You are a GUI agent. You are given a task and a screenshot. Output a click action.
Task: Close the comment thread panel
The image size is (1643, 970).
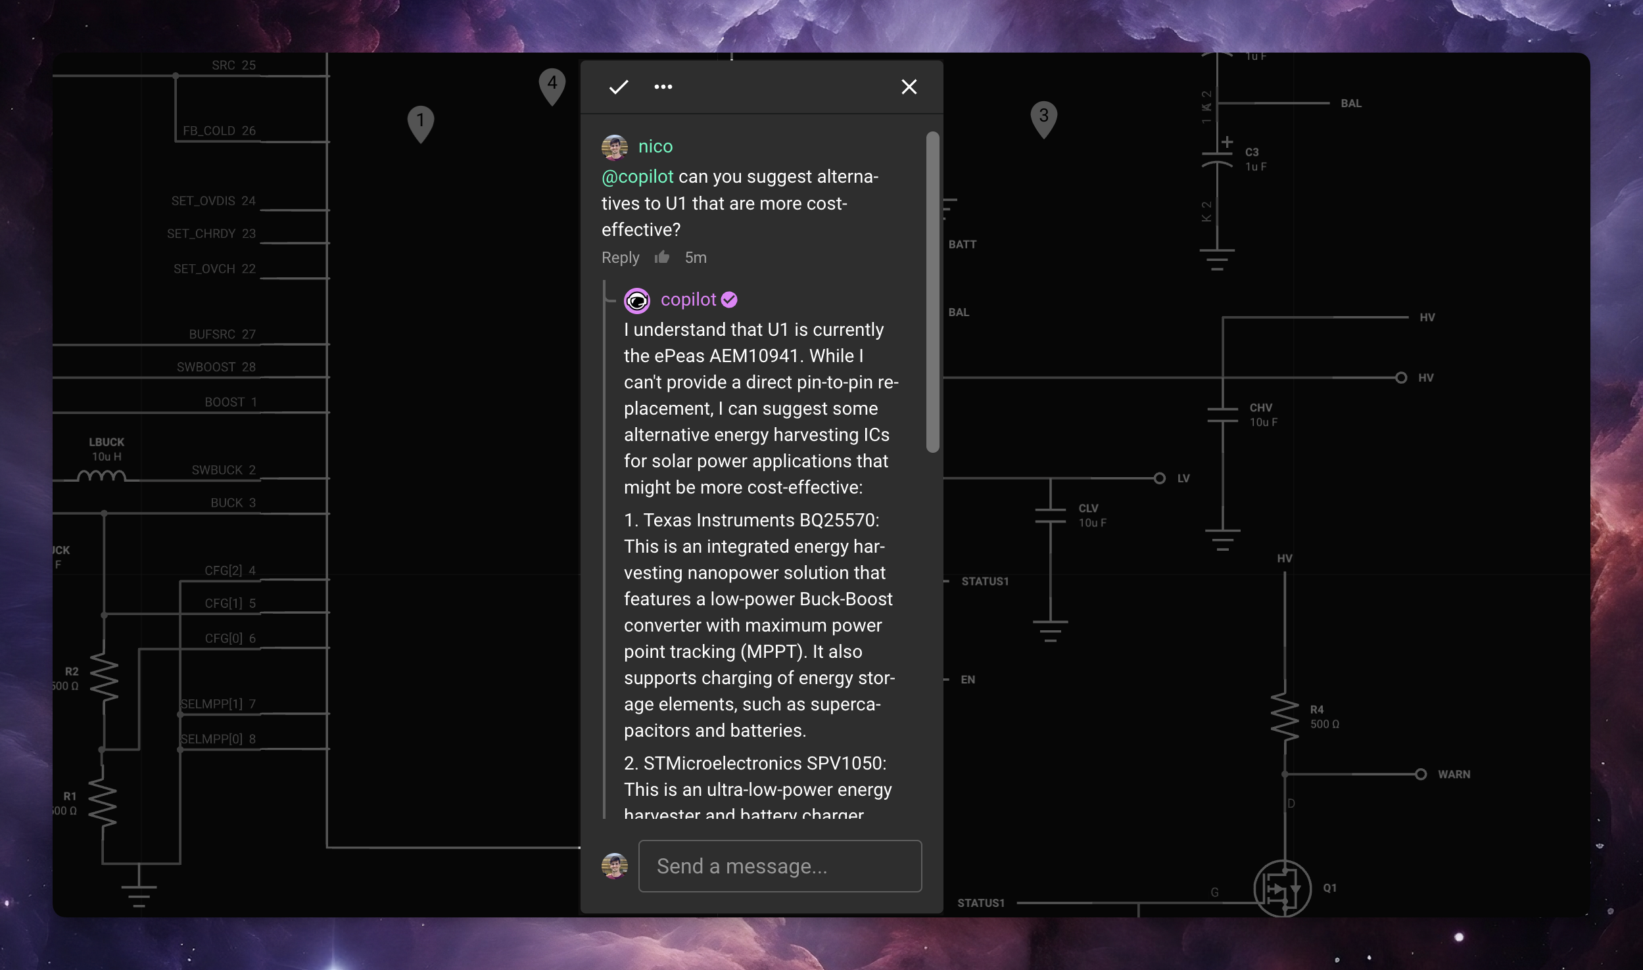click(x=909, y=86)
